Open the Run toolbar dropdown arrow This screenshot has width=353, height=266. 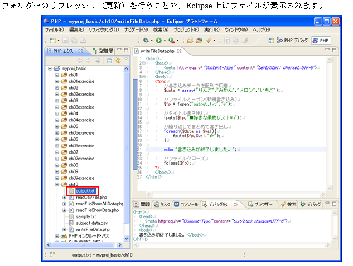(164, 41)
